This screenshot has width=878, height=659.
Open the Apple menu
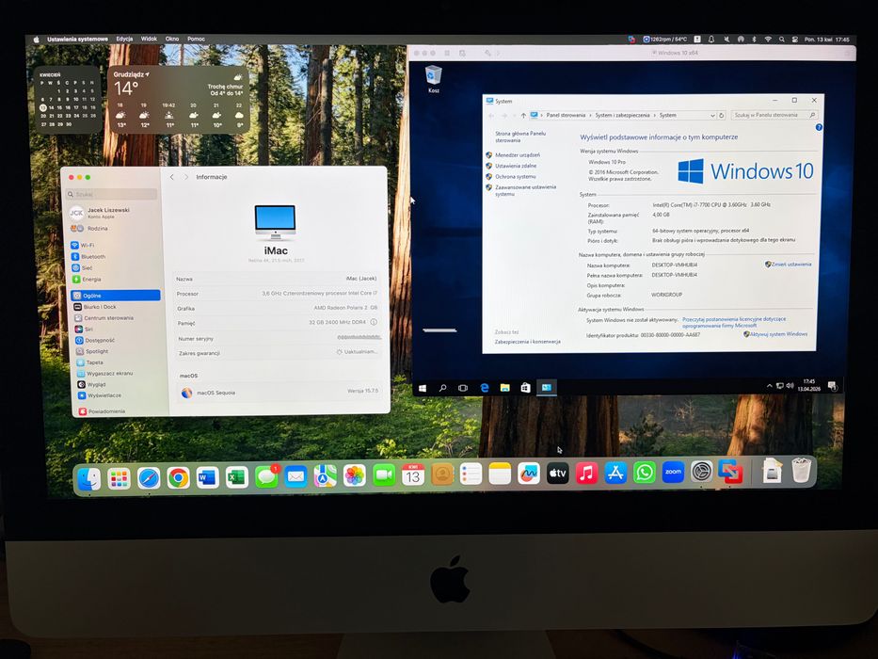37,40
